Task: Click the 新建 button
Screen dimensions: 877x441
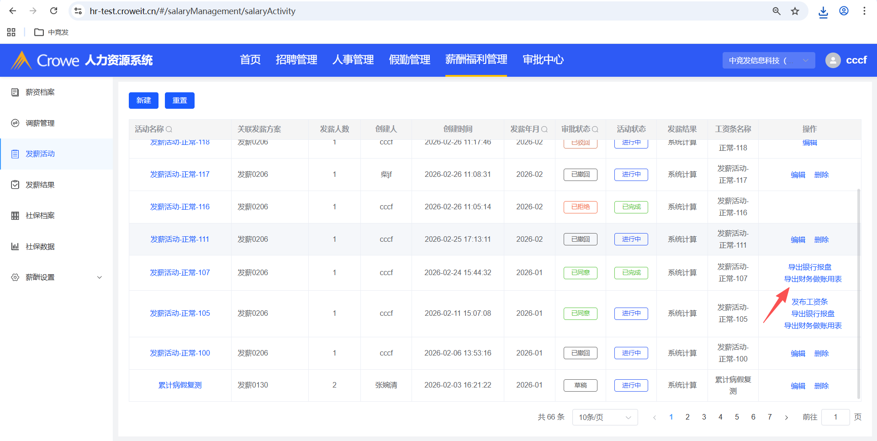Action: tap(143, 101)
